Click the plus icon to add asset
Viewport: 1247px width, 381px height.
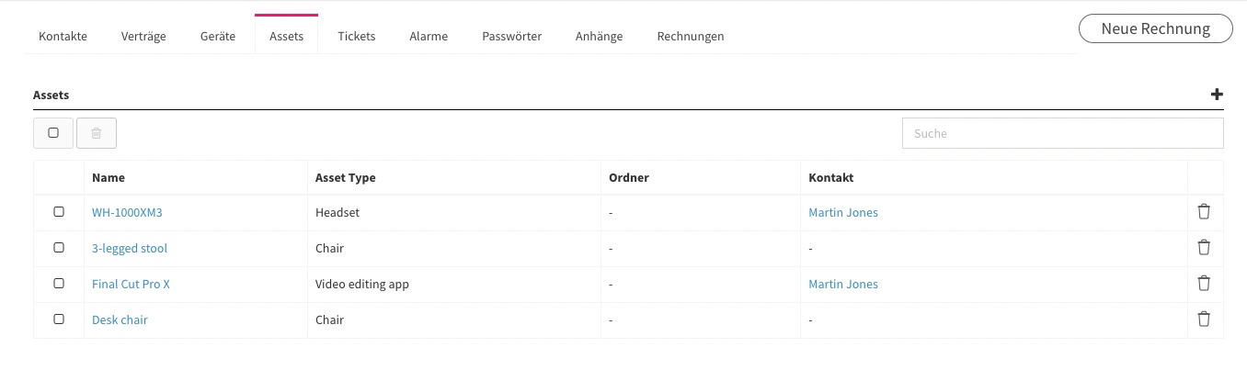(1217, 95)
